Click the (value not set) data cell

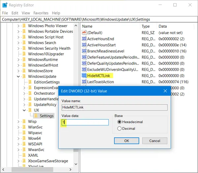point(171,33)
